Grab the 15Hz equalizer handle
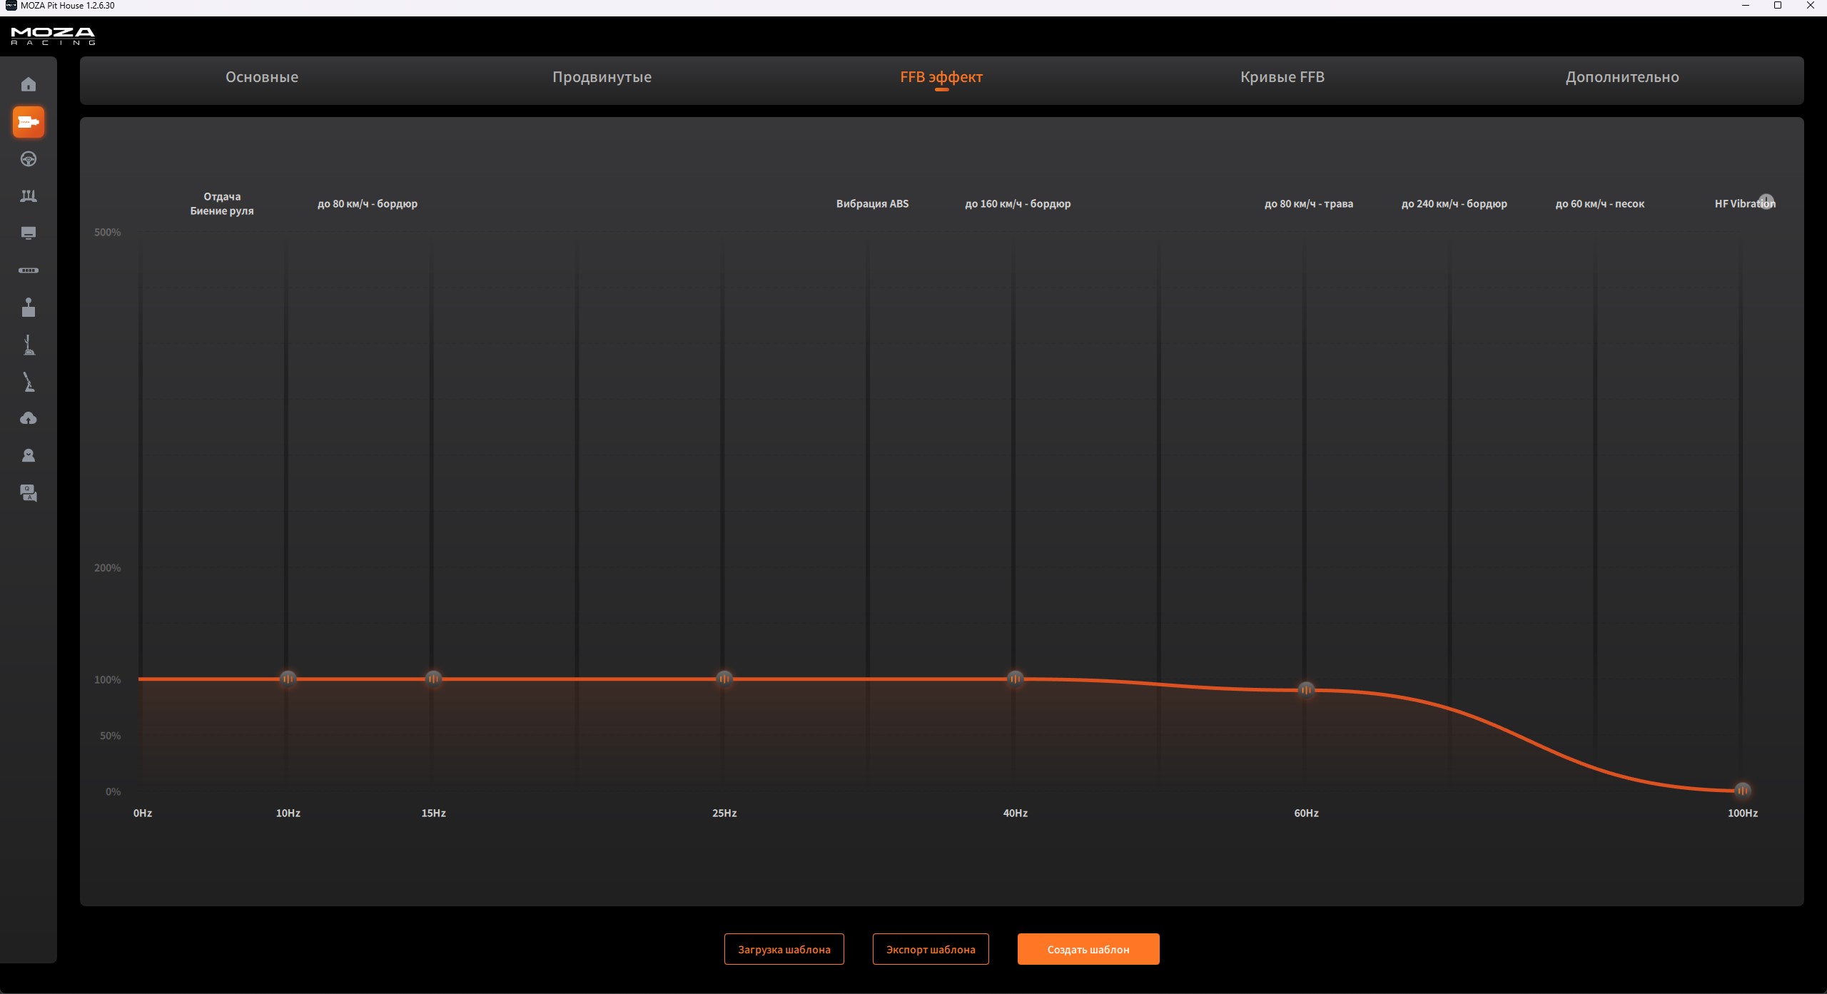 click(433, 679)
